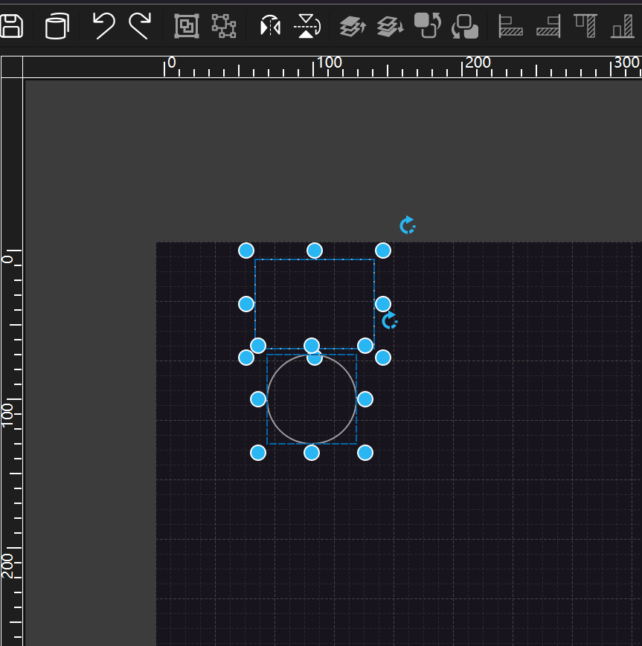Screen dimensions: 642x646
Task: Click the circle's left-middle resize handle
Action: point(258,399)
